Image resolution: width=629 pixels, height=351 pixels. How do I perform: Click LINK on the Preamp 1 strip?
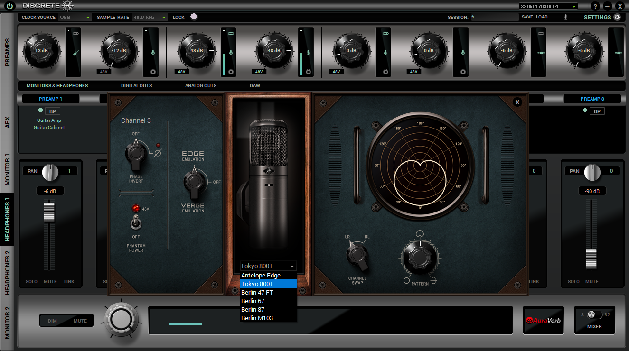pyautogui.click(x=69, y=282)
